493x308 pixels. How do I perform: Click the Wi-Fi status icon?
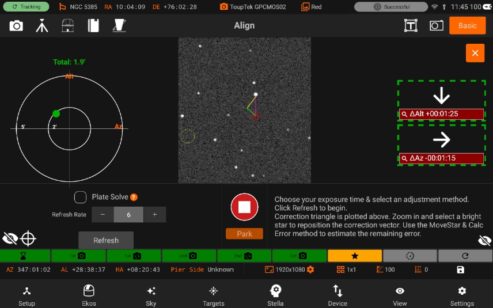(x=434, y=6)
